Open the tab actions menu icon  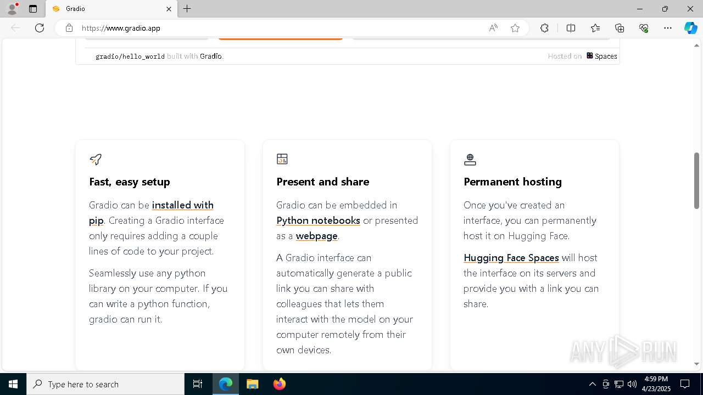[x=33, y=9]
